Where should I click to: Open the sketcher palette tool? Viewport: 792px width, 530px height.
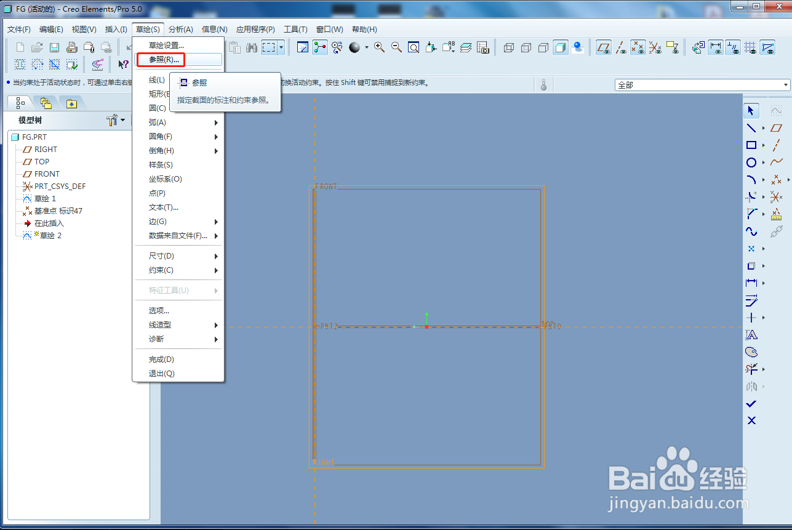[x=751, y=352]
